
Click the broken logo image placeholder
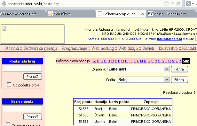tap(33, 34)
